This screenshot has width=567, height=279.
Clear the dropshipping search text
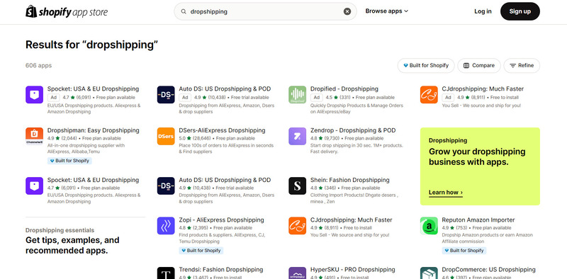pos(347,11)
